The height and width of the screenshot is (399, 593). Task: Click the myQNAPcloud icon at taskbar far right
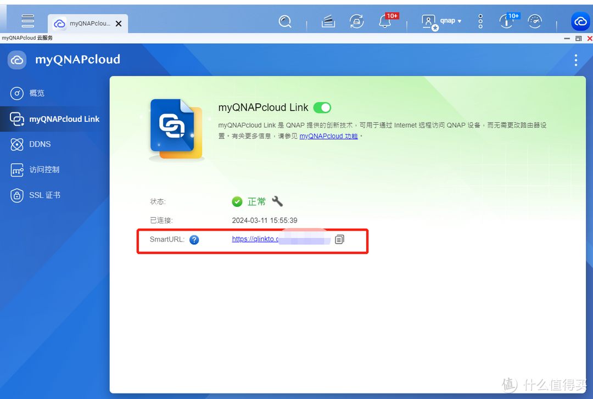[580, 21]
